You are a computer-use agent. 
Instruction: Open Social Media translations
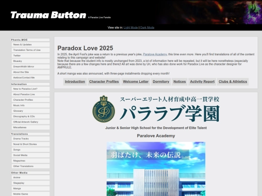point(31,155)
